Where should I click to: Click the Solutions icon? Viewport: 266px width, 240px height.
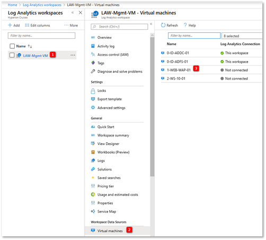pyautogui.click(x=93, y=169)
